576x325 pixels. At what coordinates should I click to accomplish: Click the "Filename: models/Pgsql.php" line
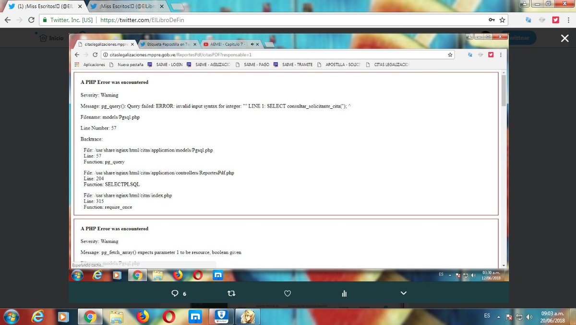(x=110, y=117)
